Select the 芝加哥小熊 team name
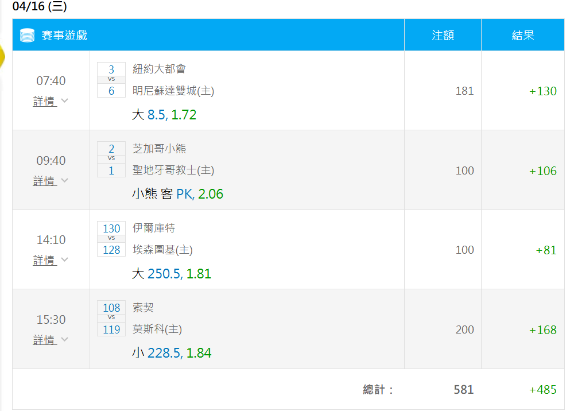The height and width of the screenshot is (411, 574). (159, 148)
